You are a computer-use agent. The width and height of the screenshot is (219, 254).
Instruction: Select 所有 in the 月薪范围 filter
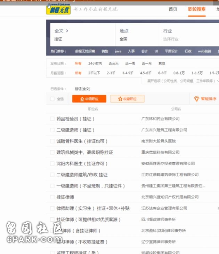click(x=78, y=73)
